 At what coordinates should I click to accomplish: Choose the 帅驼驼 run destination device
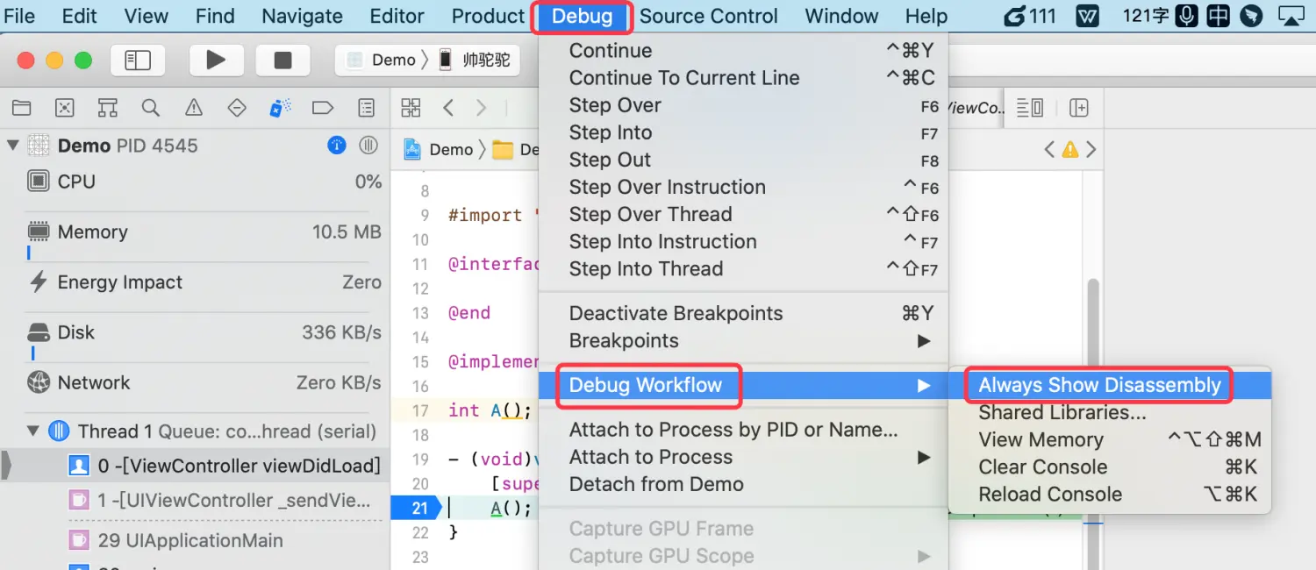coord(475,60)
